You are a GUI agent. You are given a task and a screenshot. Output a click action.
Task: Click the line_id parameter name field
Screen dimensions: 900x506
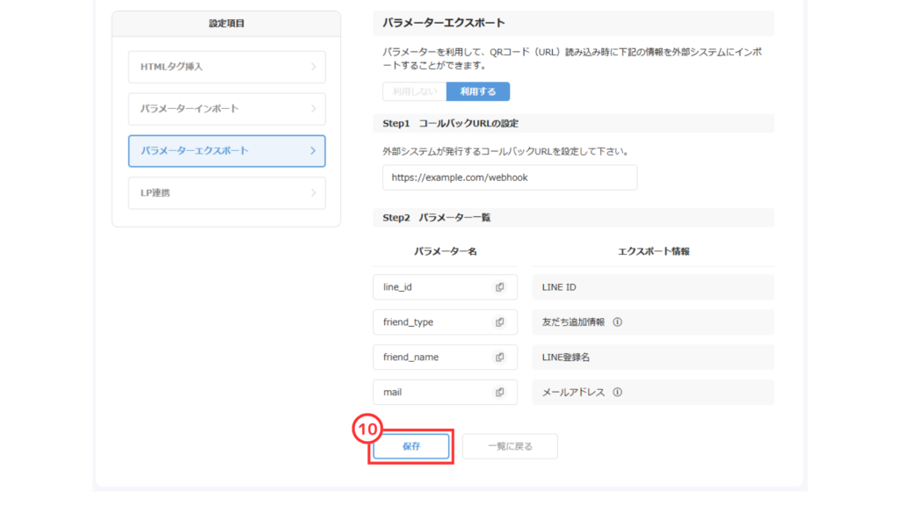431,287
